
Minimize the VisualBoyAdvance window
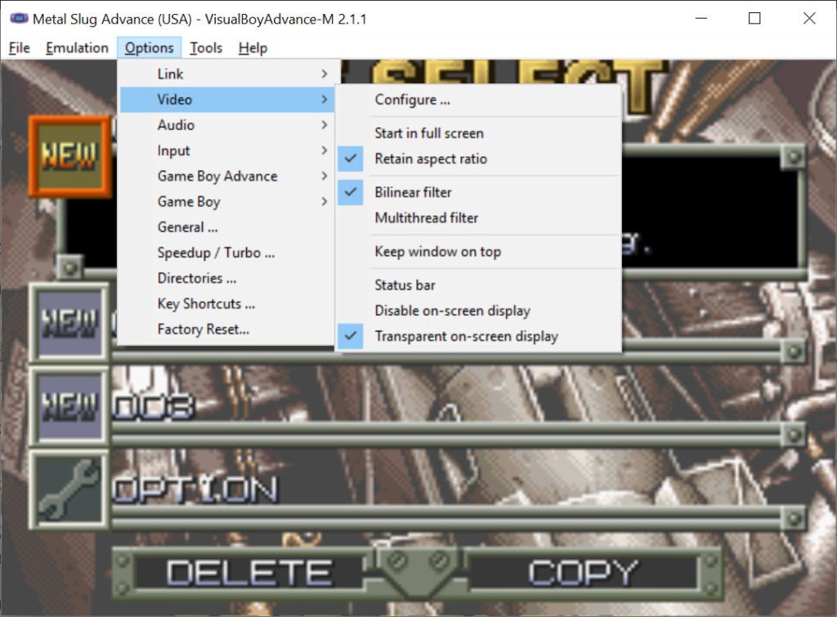[x=701, y=19]
